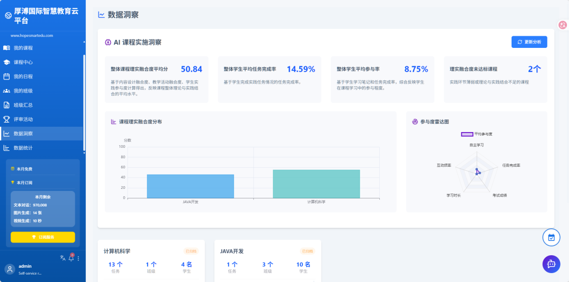Image resolution: width=569 pixels, height=282 pixels.
Task: Click the 数据统计 bar chart icon
Action: point(6,148)
